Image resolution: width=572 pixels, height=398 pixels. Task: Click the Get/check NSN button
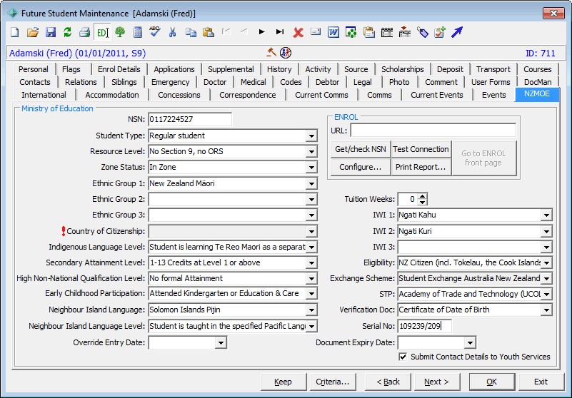[360, 150]
